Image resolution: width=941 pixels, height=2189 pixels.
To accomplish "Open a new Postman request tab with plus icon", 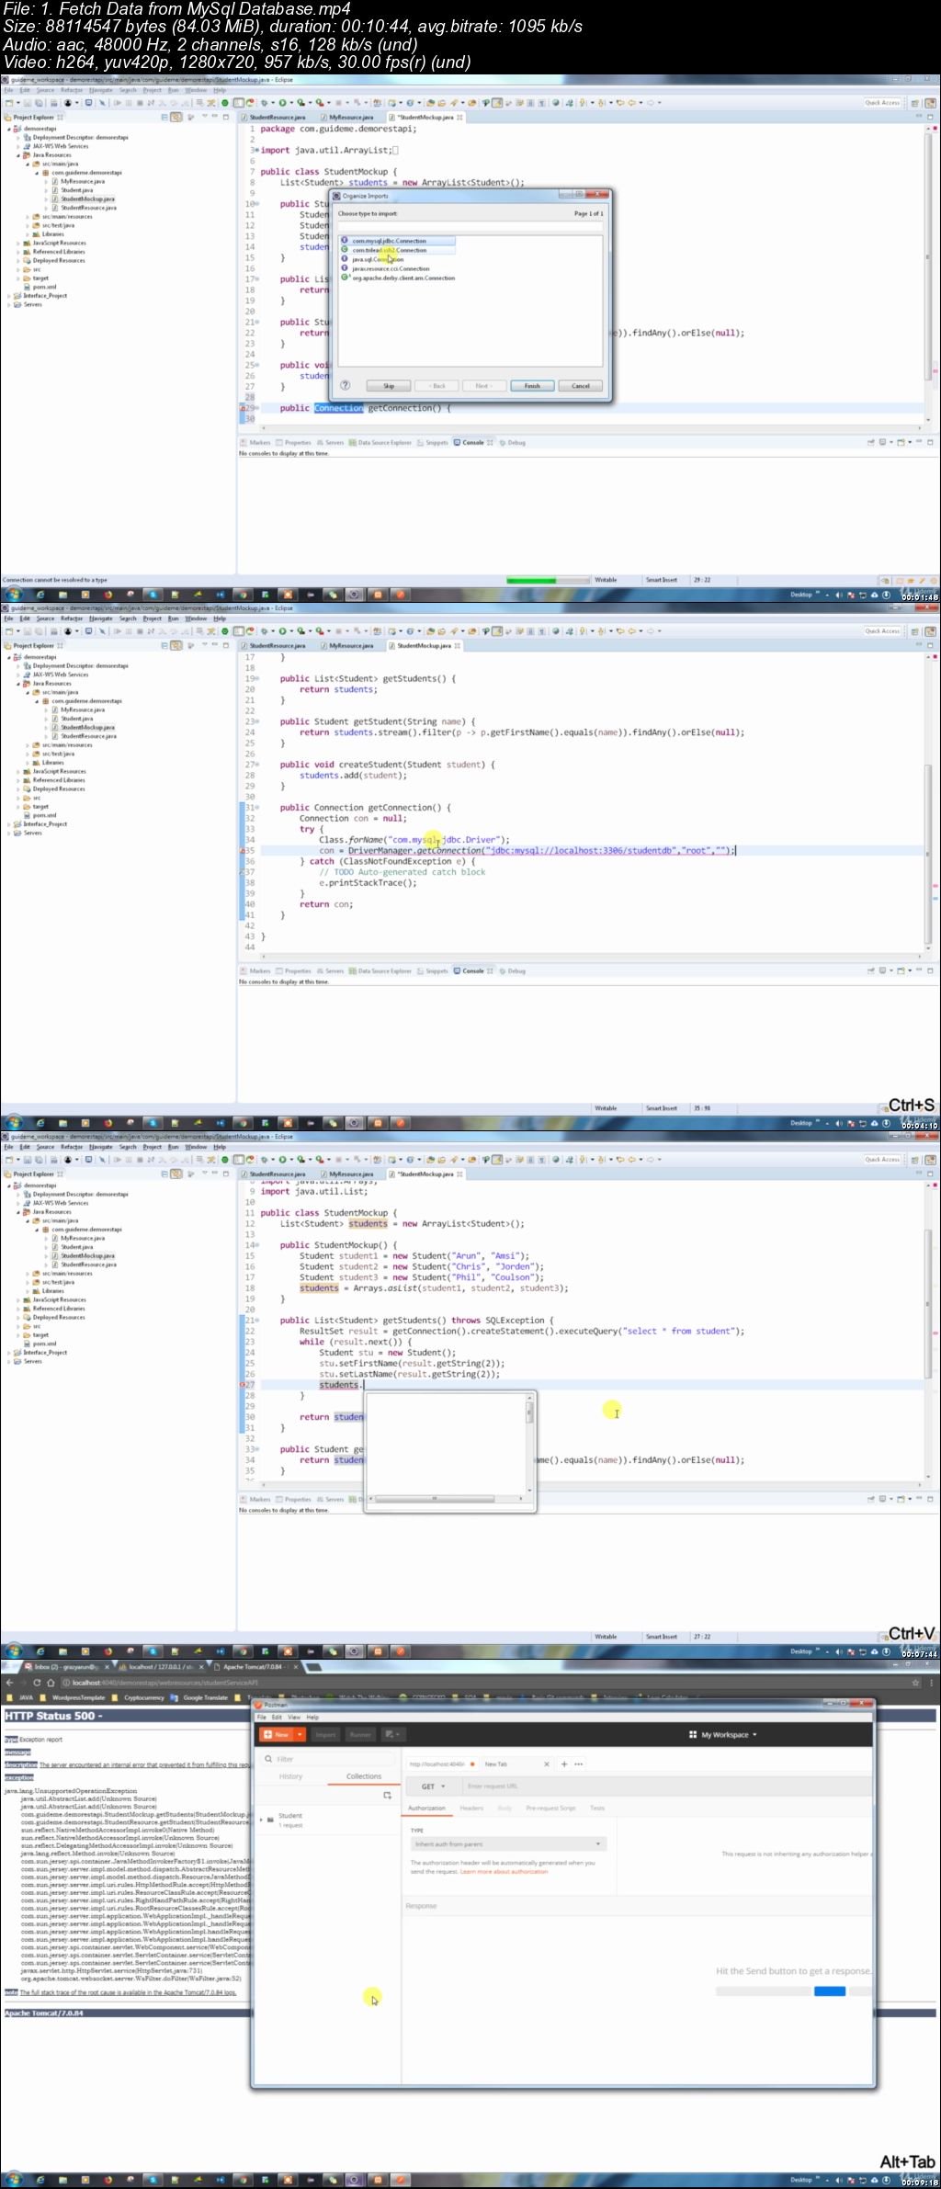I will coord(564,1764).
